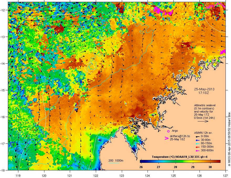Click the '150-300m' depth label
The height and width of the screenshot is (178, 231).
[207, 147]
